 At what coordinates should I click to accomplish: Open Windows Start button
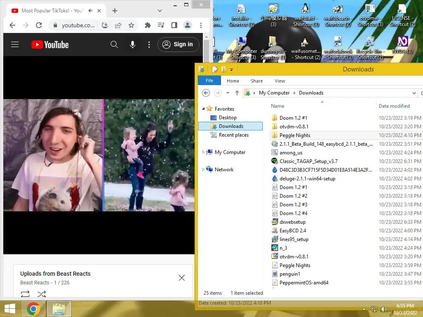(10, 309)
